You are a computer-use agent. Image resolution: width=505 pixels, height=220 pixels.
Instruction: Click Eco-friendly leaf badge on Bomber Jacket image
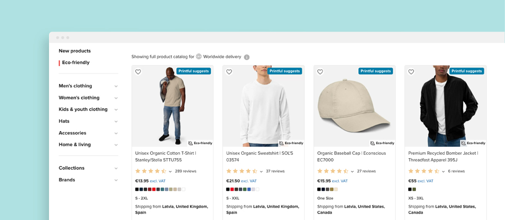point(473,143)
